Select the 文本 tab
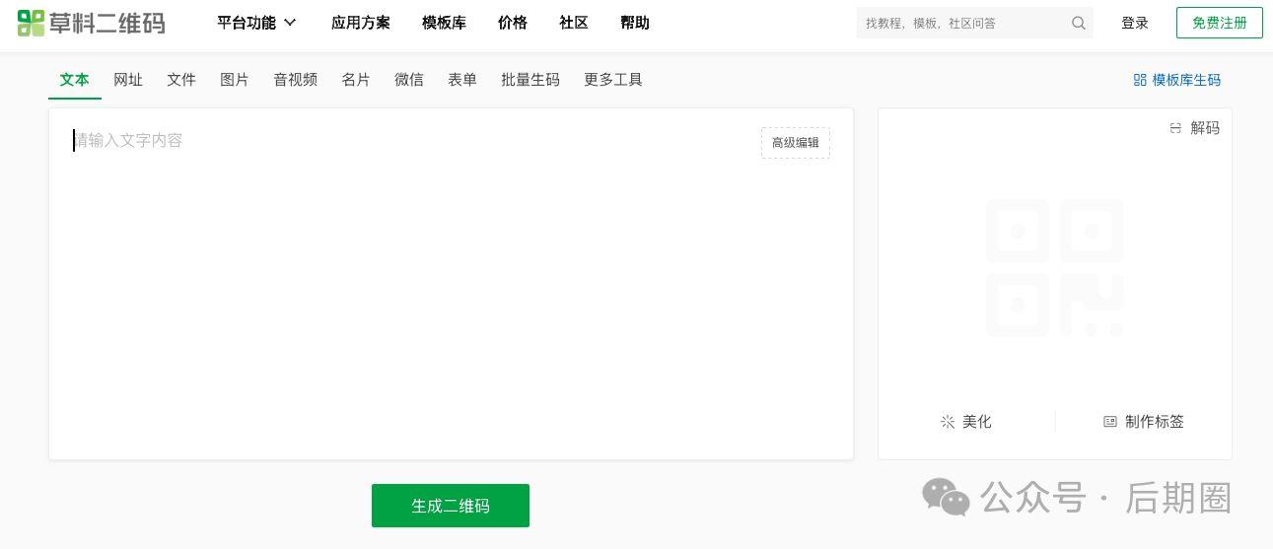Image resolution: width=1273 pixels, height=549 pixels. click(x=75, y=80)
